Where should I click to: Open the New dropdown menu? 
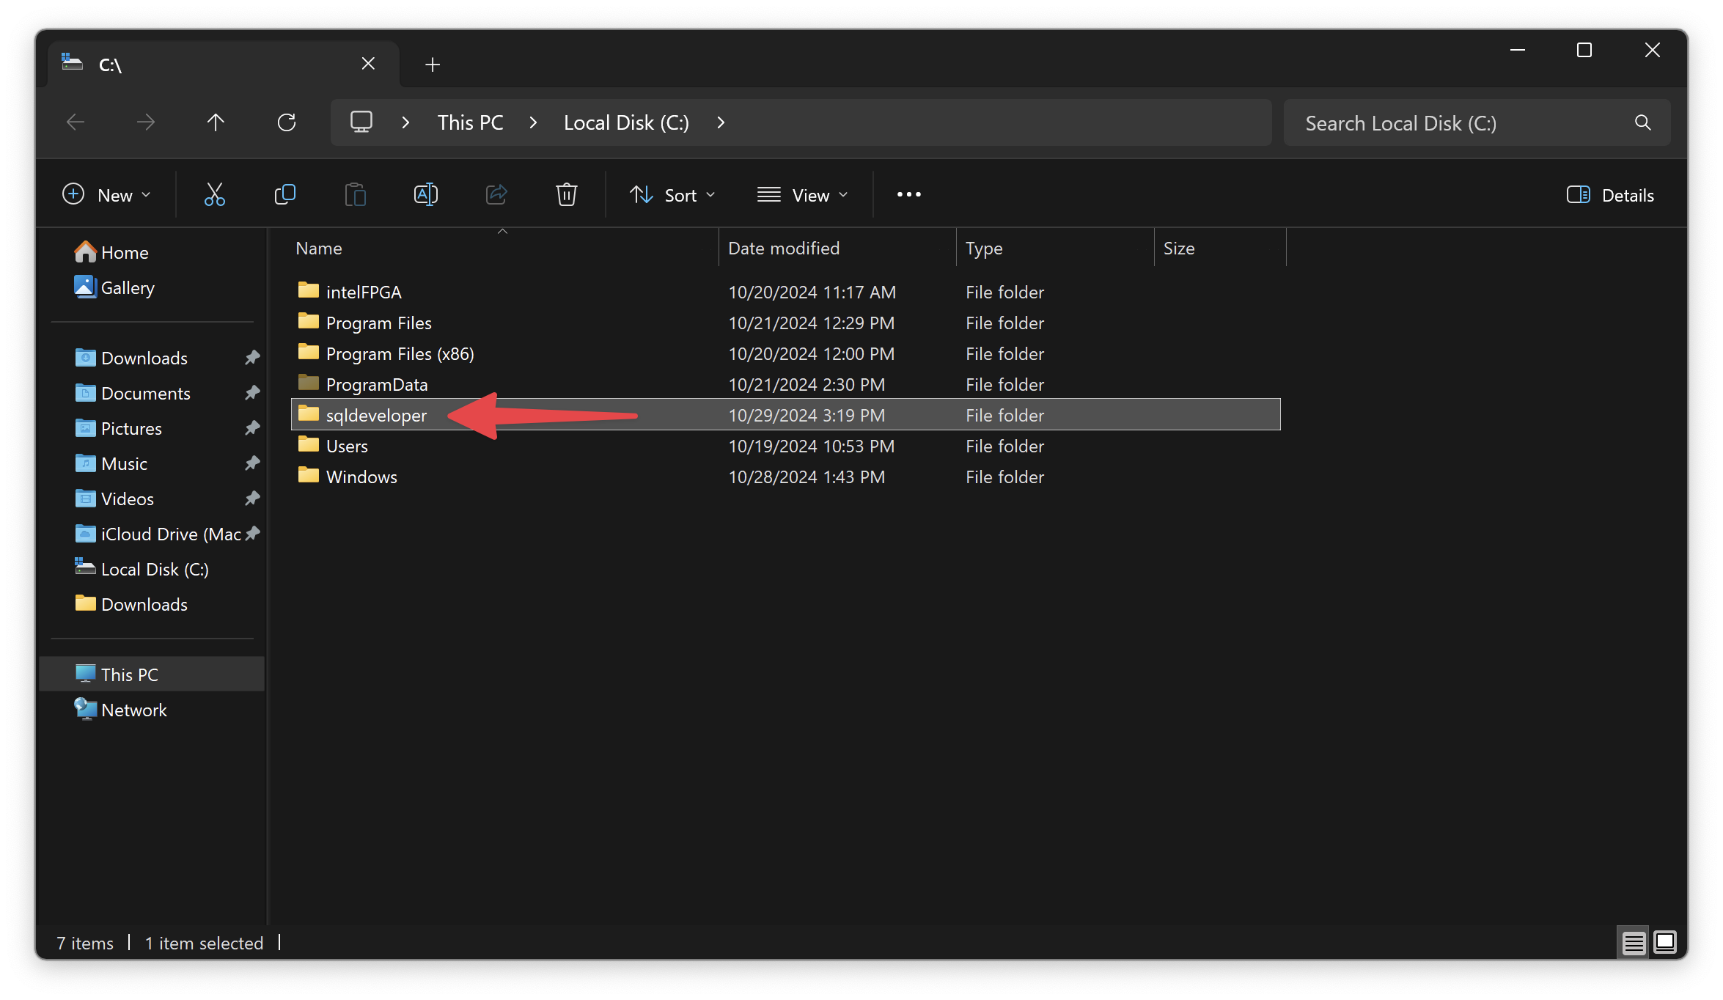point(107,195)
